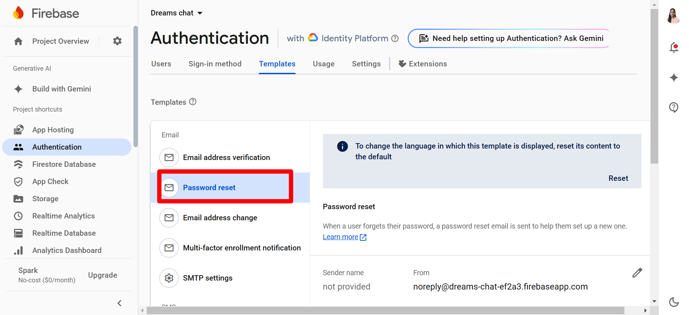This screenshot has height=315, width=689.
Task: Click the SMTP settings gear icon
Action: point(169,278)
